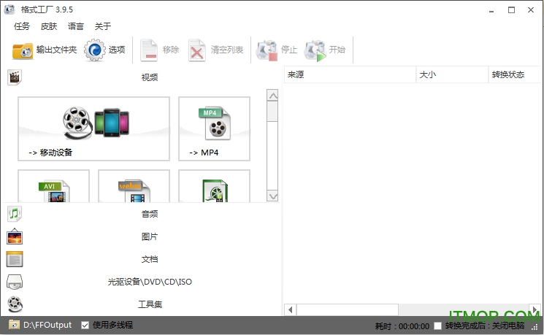Click the video list scroll down arrow
Viewport: 544px width, 335px height.
click(272, 196)
